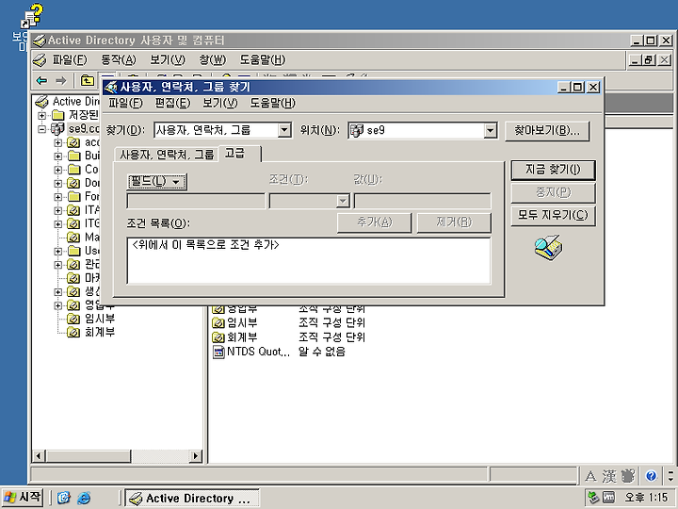Click the 찾아보기(B)... Browse button
The height and width of the screenshot is (509, 678).
click(x=547, y=130)
